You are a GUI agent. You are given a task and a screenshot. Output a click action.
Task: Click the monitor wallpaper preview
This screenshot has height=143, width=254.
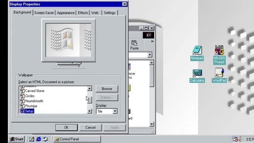click(68, 40)
